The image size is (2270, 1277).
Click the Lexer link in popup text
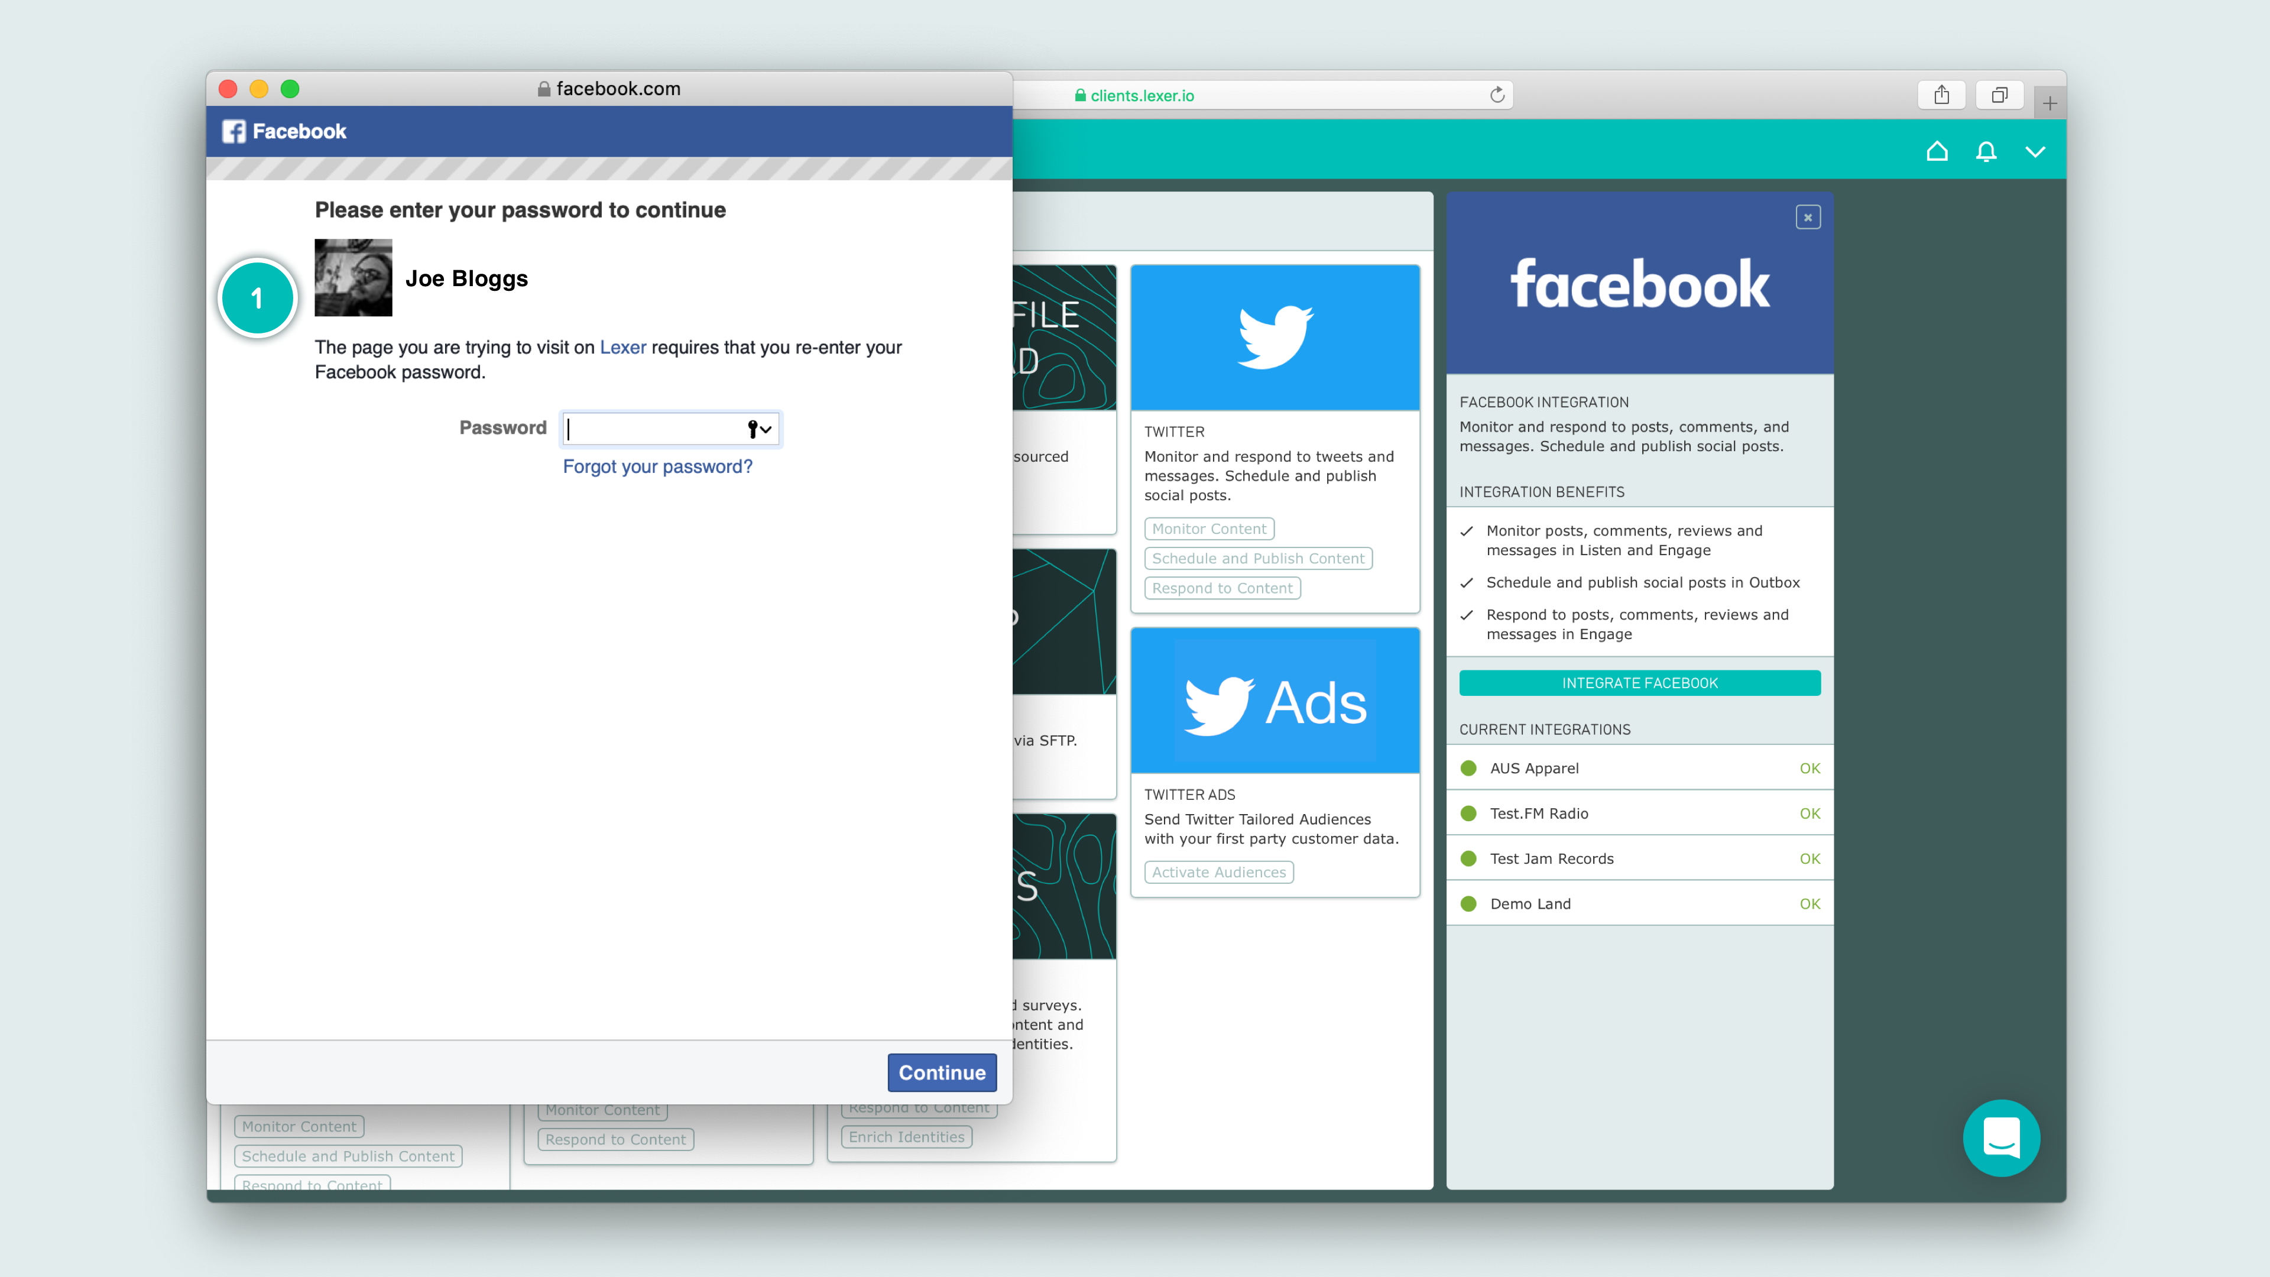[x=623, y=347]
